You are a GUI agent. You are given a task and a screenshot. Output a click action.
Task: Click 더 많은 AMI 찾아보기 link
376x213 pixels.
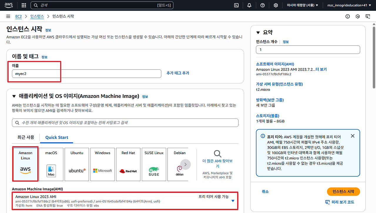pyautogui.click(x=218, y=163)
